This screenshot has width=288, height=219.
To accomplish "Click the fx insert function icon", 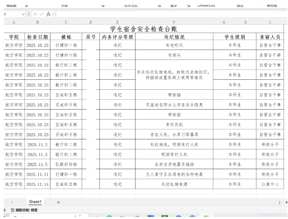I will (x=48, y=14).
